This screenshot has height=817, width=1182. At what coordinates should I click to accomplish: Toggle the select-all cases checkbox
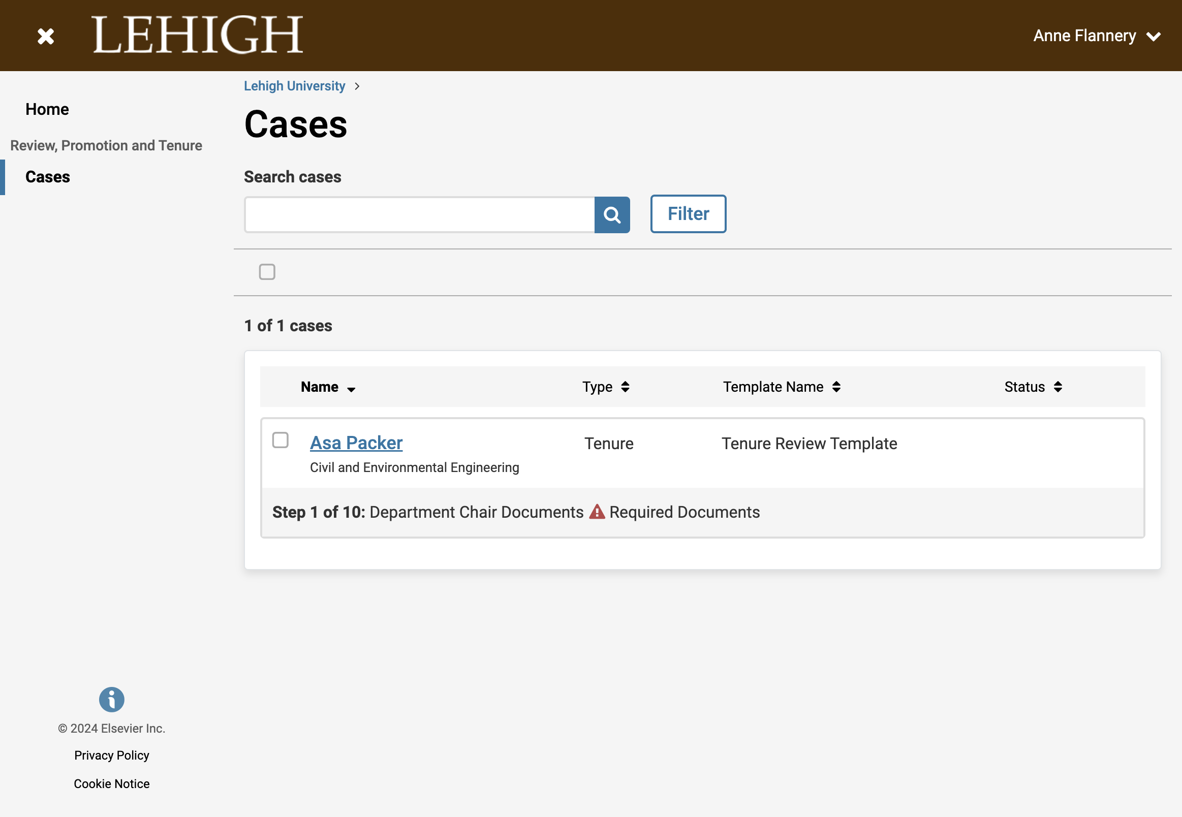point(267,272)
